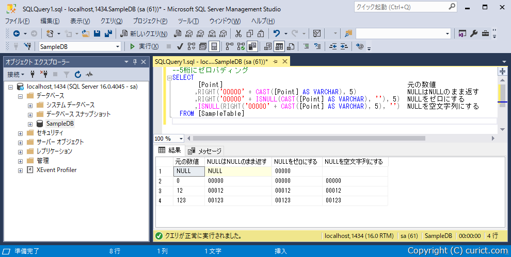Open the Properties wrench icon
The image size is (511, 257).
474,33
